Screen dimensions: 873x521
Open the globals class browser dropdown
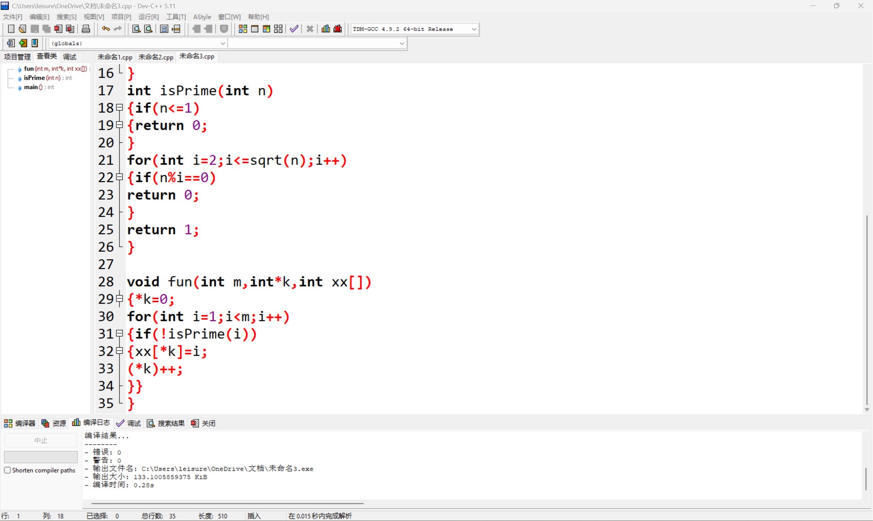[x=223, y=43]
